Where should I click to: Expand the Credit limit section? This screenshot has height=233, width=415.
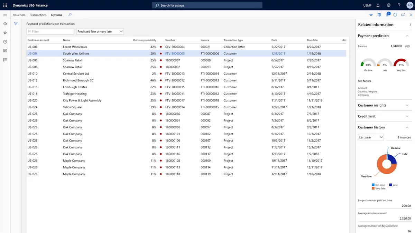[x=407, y=116]
